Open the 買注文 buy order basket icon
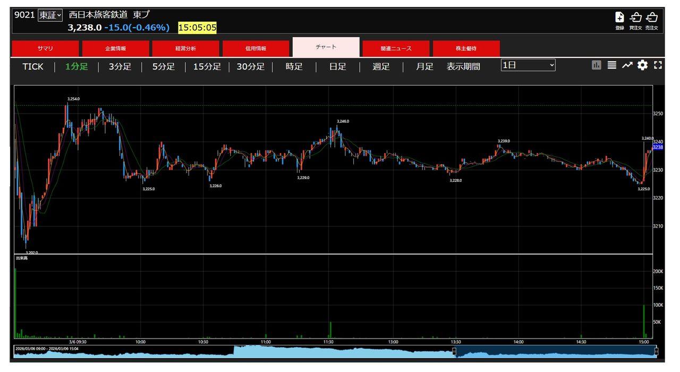680x372 pixels. (635, 18)
